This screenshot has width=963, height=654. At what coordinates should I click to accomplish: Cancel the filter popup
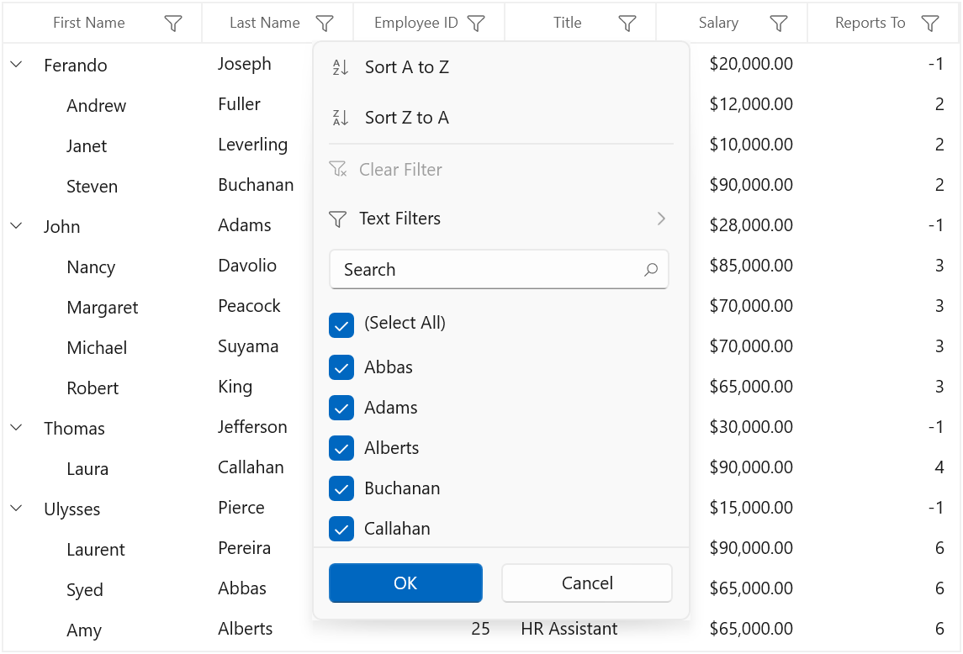click(587, 583)
